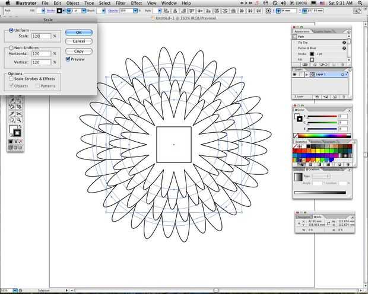Open the Opacity dropdown
This screenshot has width=368, height=294.
(x=135, y=11)
